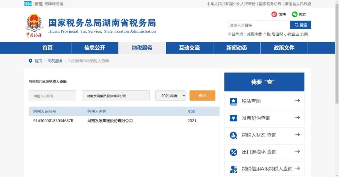The width and height of the screenshot is (339, 177).
Task: Click arrow next to 税法查询
Action: pos(297,101)
